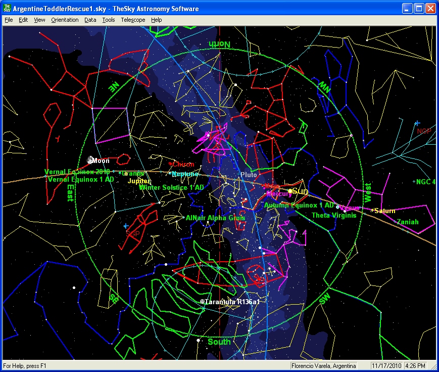Click the Help menu
Viewport: 439px width, 372px height.
[157, 20]
